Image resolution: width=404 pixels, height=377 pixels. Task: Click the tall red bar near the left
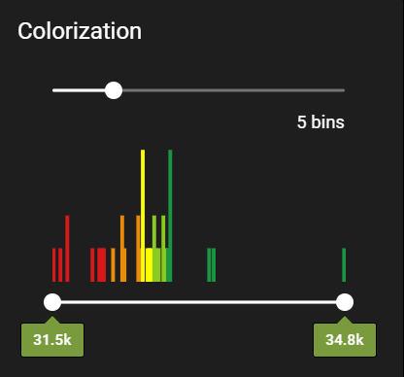[67, 249]
